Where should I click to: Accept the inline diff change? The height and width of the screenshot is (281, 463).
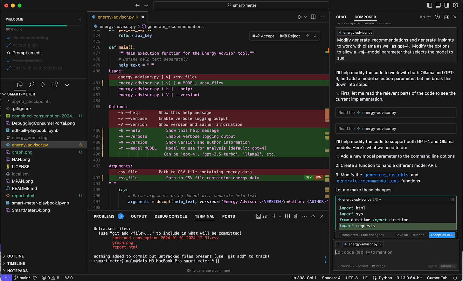[x=263, y=36]
